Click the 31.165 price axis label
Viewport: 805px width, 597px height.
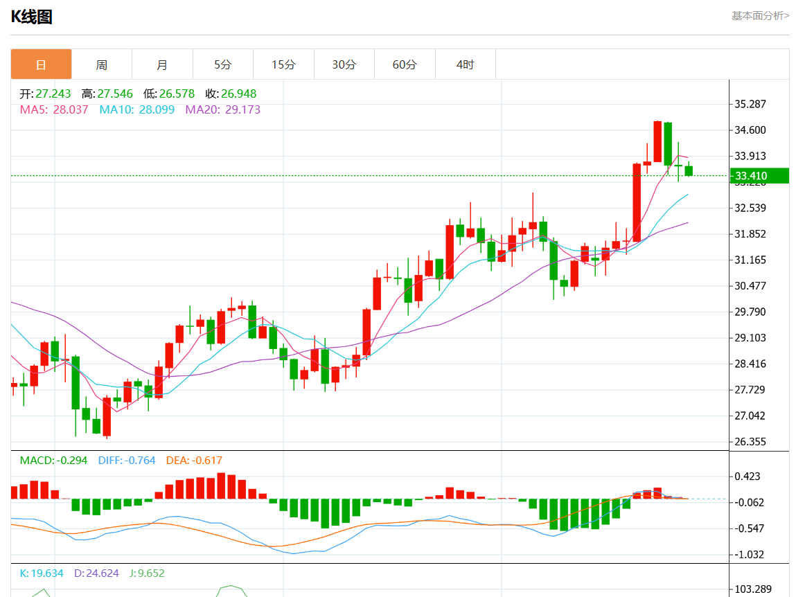750,260
